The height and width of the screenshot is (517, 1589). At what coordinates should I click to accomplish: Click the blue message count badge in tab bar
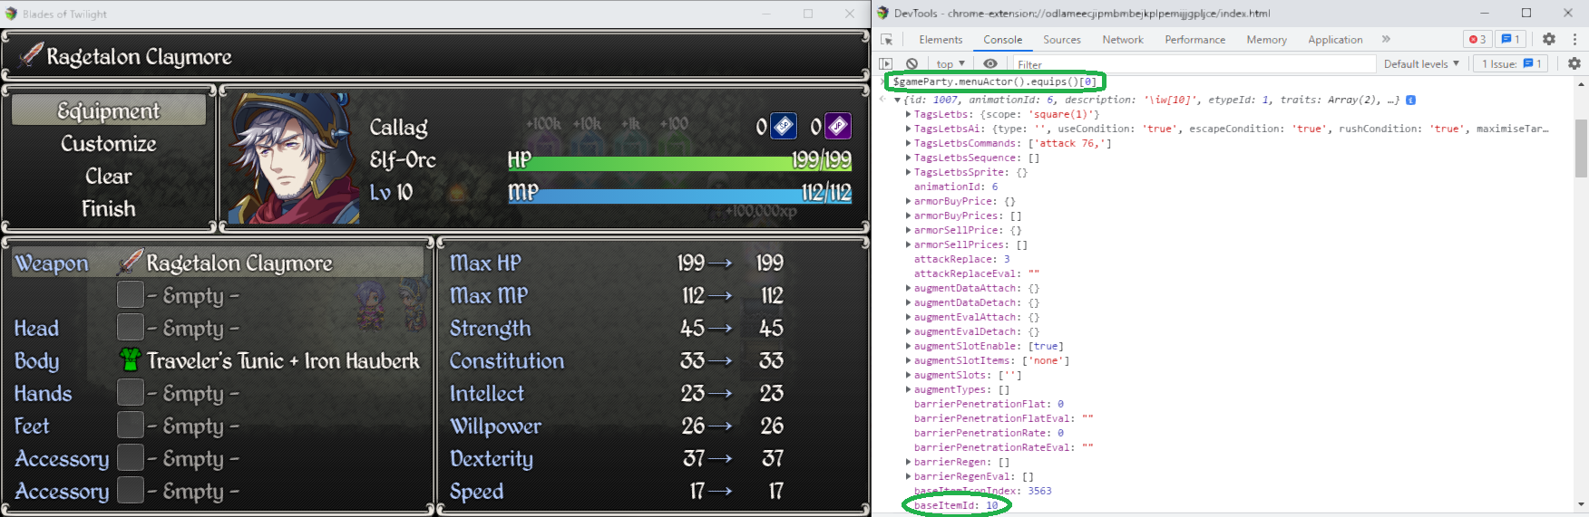point(1510,39)
